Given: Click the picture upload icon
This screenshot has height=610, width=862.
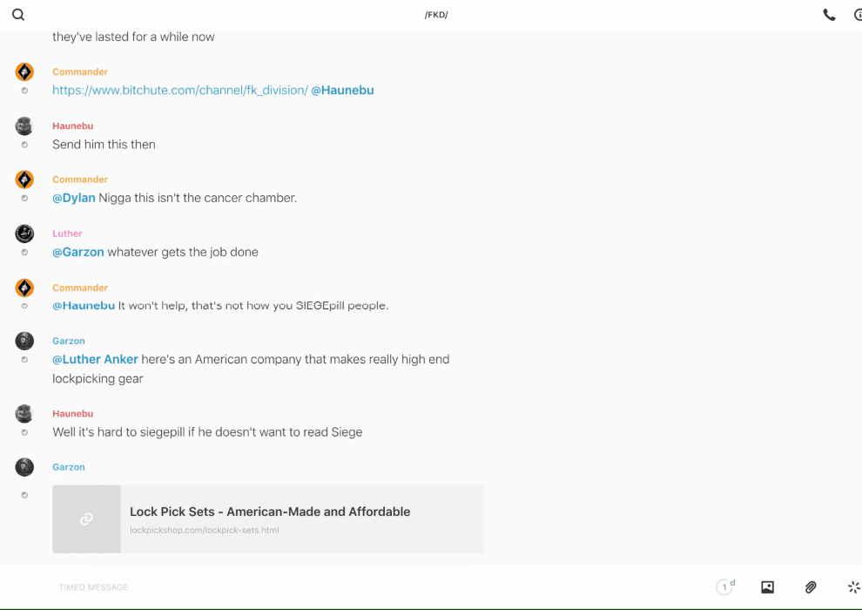Looking at the screenshot, I should tap(767, 587).
